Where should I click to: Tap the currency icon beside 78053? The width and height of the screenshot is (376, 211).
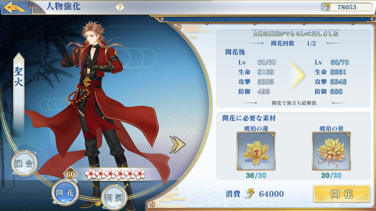pyautogui.click(x=326, y=7)
